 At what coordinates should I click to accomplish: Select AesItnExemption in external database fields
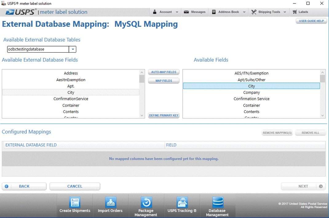point(71,80)
